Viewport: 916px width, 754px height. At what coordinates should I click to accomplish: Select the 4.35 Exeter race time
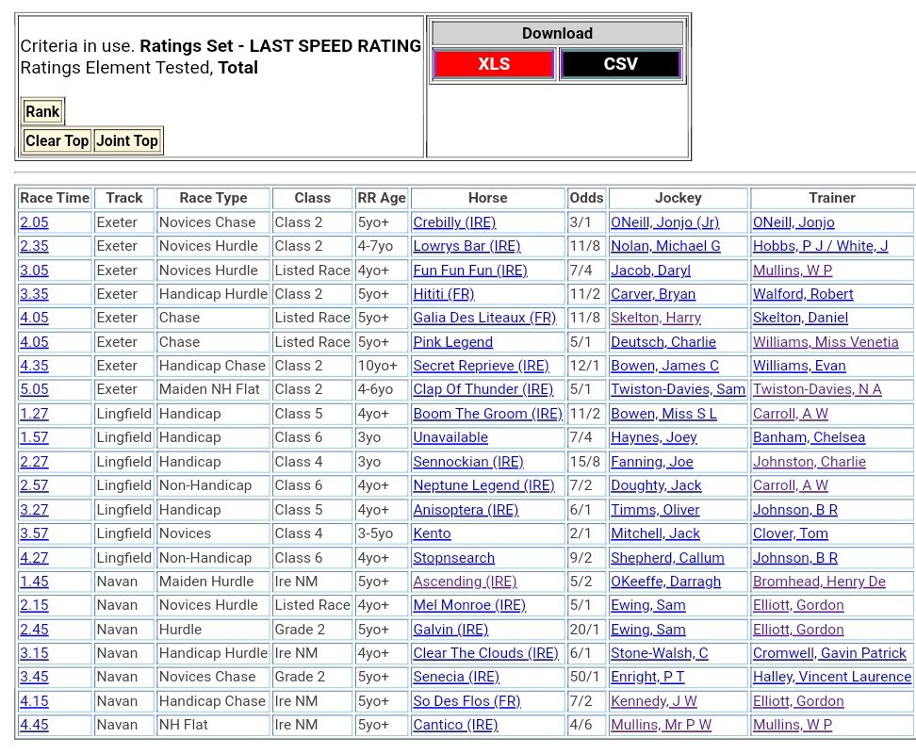[x=34, y=366]
